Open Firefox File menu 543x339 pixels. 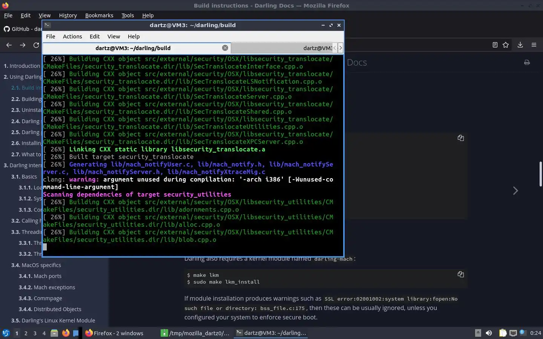pos(8,15)
